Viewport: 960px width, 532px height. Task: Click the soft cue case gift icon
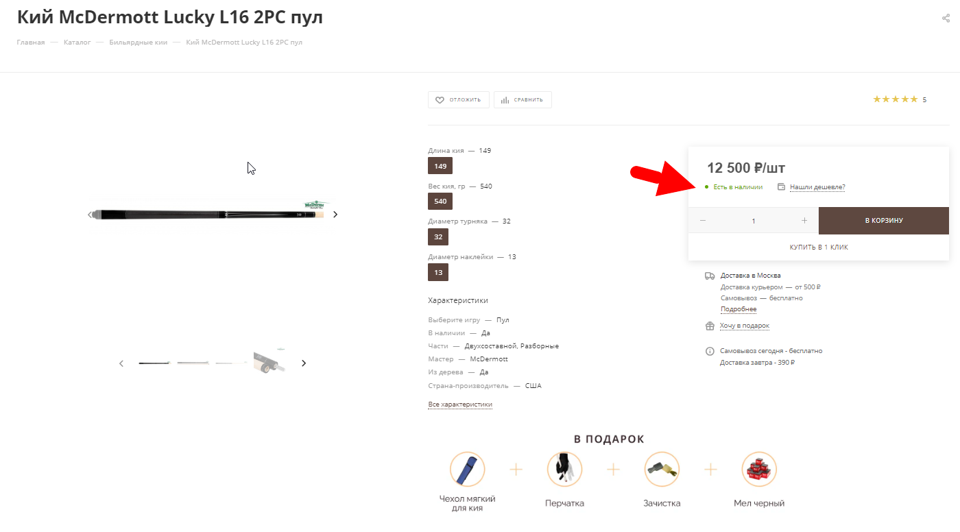[x=468, y=470]
